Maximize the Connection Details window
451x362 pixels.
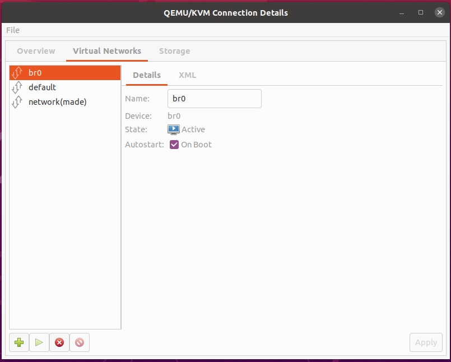click(x=421, y=12)
